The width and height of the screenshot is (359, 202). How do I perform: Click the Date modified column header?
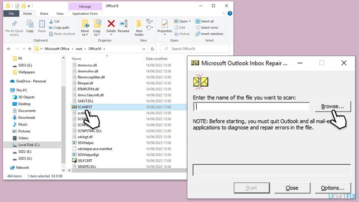click(x=157, y=59)
